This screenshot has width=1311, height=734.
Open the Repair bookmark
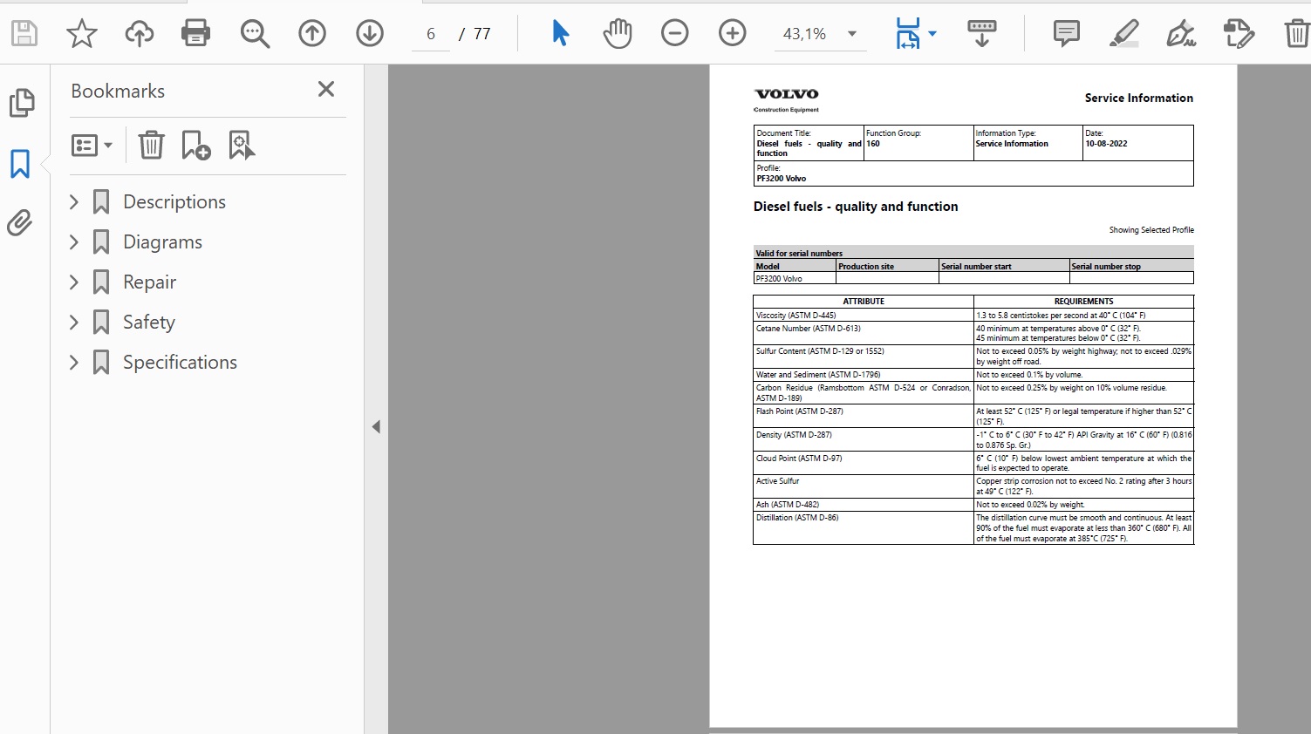point(149,282)
